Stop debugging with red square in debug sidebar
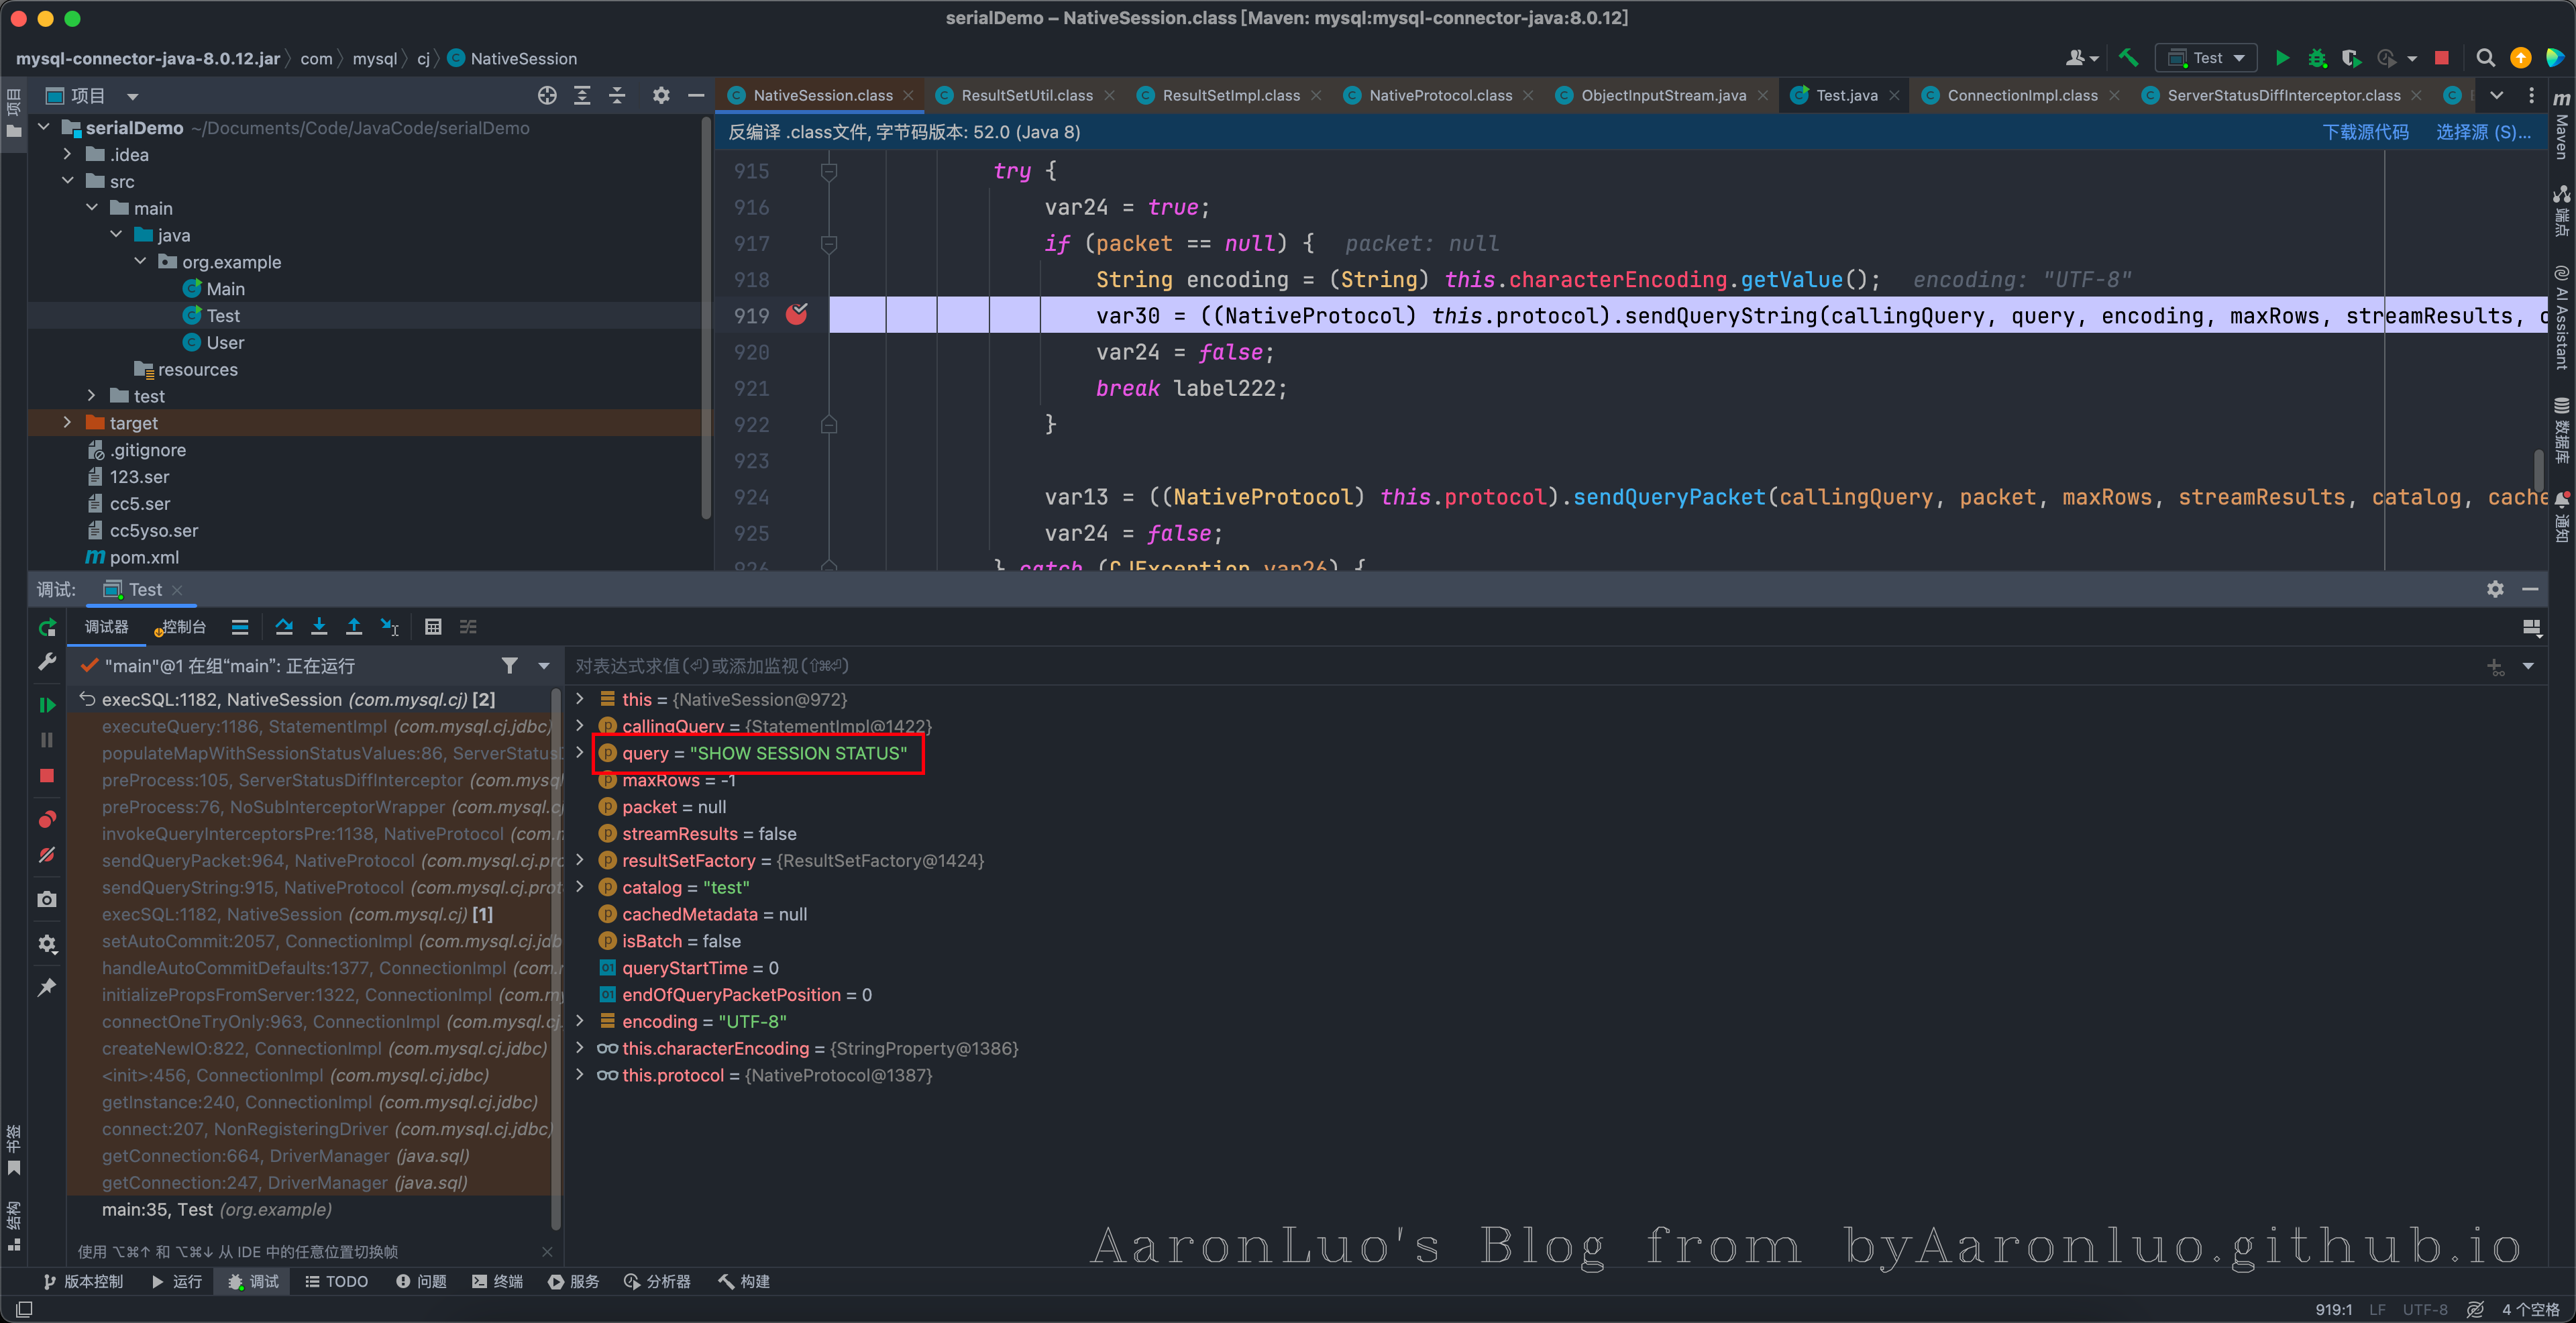The width and height of the screenshot is (2576, 1323). click(47, 776)
